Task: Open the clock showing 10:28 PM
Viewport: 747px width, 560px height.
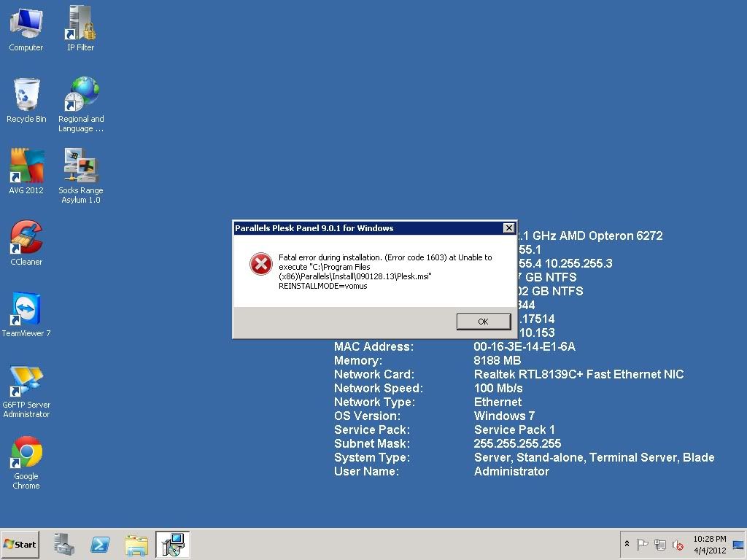Action: 709,544
